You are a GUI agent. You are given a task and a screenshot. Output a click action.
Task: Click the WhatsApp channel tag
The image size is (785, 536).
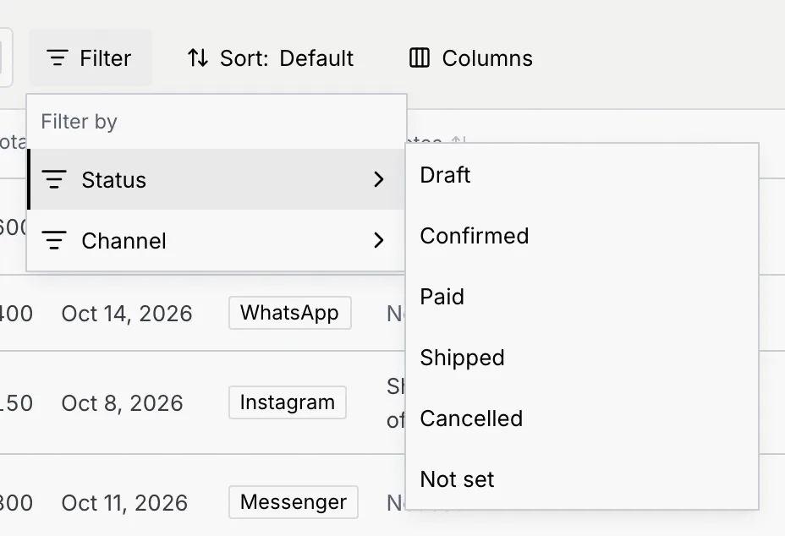pyautogui.click(x=290, y=313)
